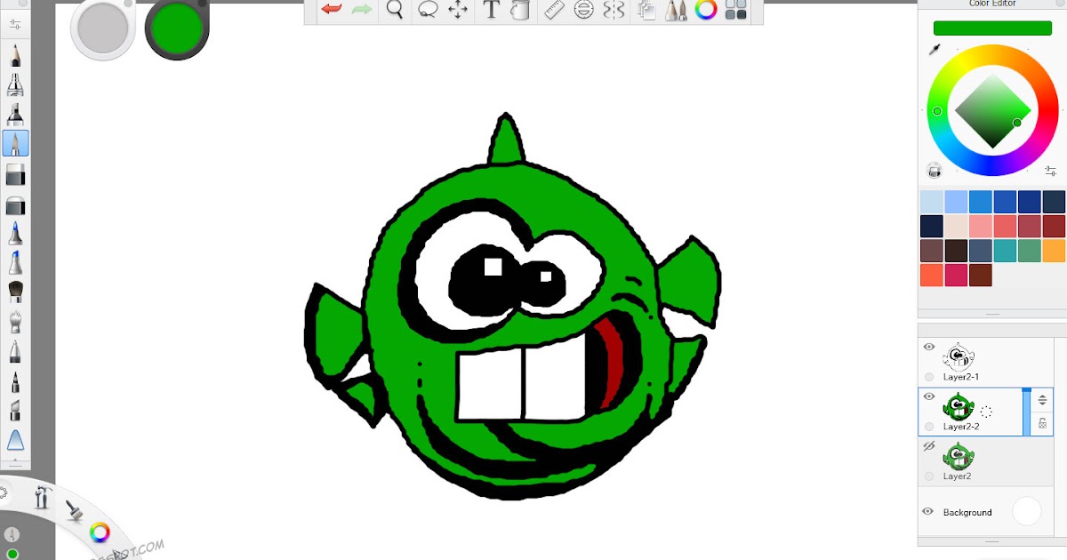Select the round paintbrush in the palette

click(15, 292)
